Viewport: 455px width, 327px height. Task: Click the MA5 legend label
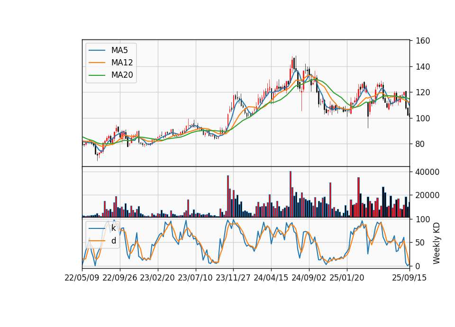(x=119, y=50)
